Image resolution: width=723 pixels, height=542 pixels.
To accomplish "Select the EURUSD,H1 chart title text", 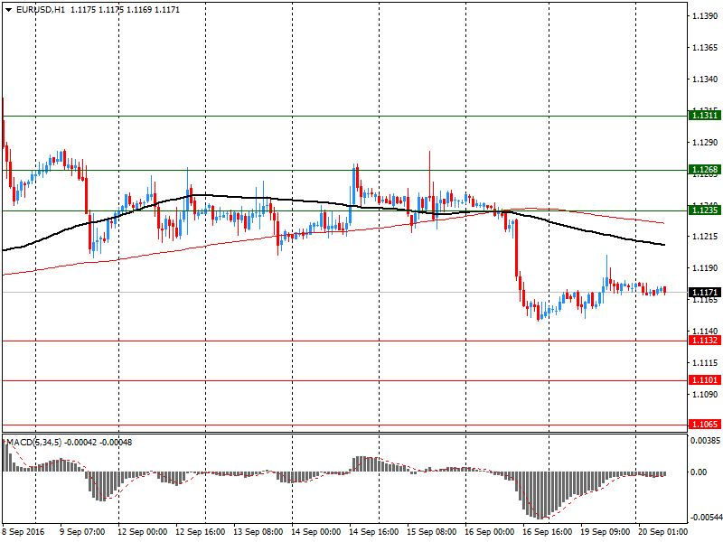I will pos(41,10).
